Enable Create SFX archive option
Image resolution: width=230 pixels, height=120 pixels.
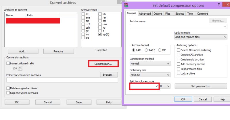(x=178, y=55)
